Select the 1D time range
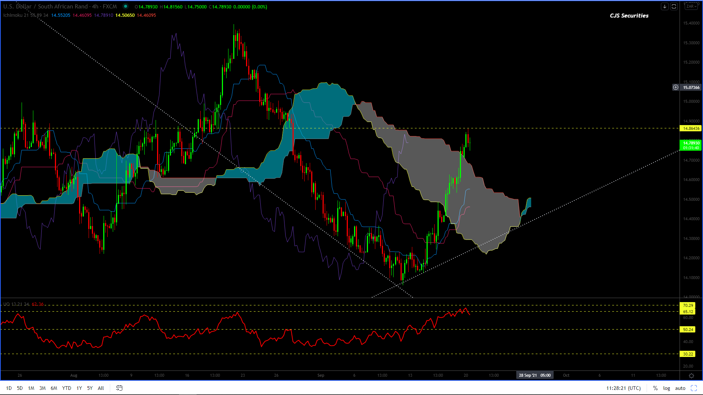The image size is (703, 395). click(x=9, y=388)
